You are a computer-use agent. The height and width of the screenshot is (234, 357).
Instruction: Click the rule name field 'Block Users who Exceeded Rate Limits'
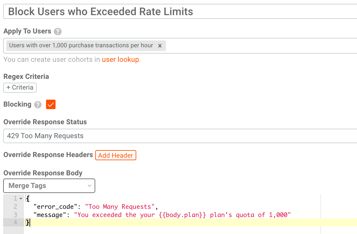coord(180,11)
